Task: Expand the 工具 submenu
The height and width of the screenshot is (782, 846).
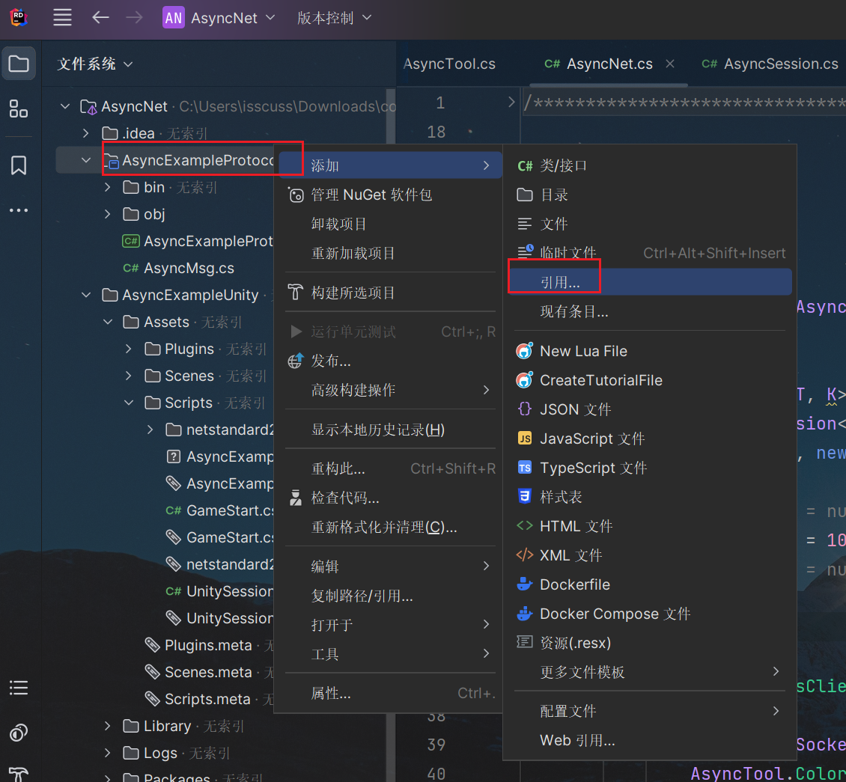Action: point(390,654)
